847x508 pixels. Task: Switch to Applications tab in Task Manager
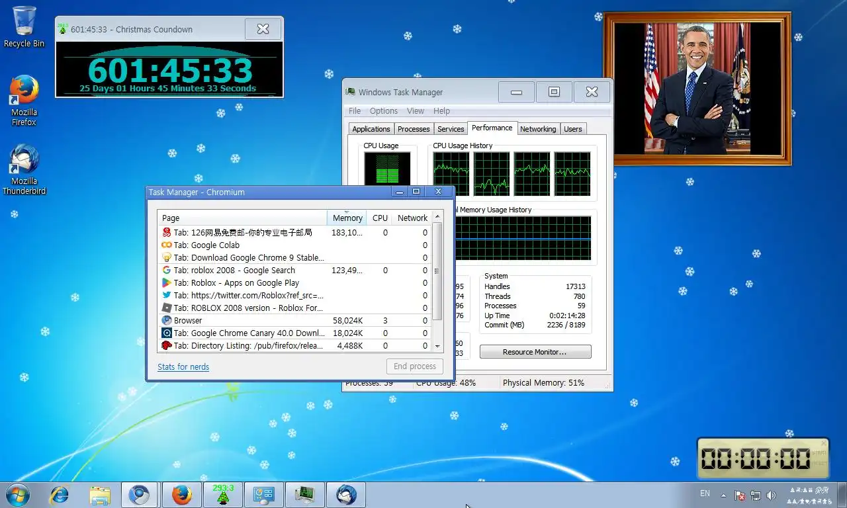click(x=371, y=129)
